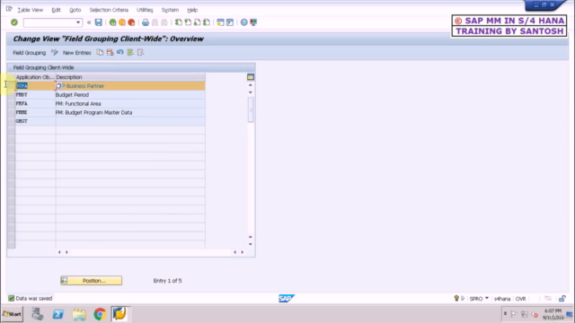Viewport: 575px width, 323px height.
Task: Click the table's top scroll-up arrow
Action: (251, 85)
